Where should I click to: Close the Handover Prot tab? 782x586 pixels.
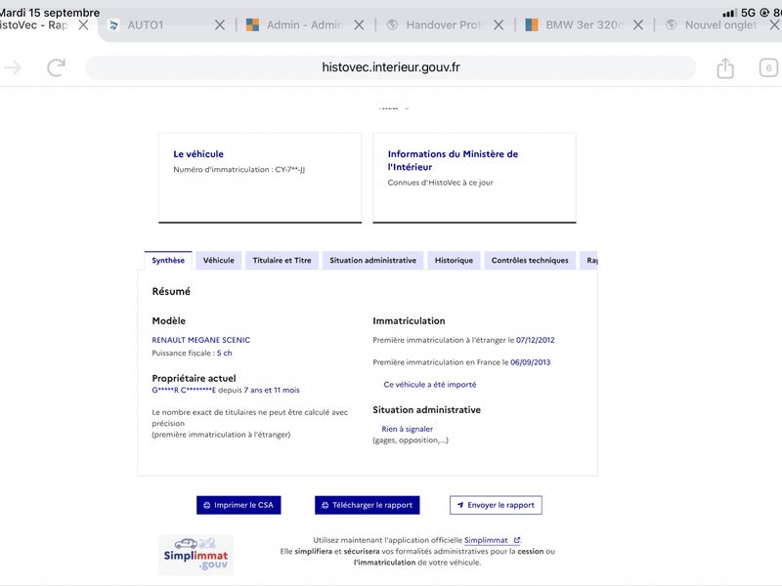click(499, 25)
